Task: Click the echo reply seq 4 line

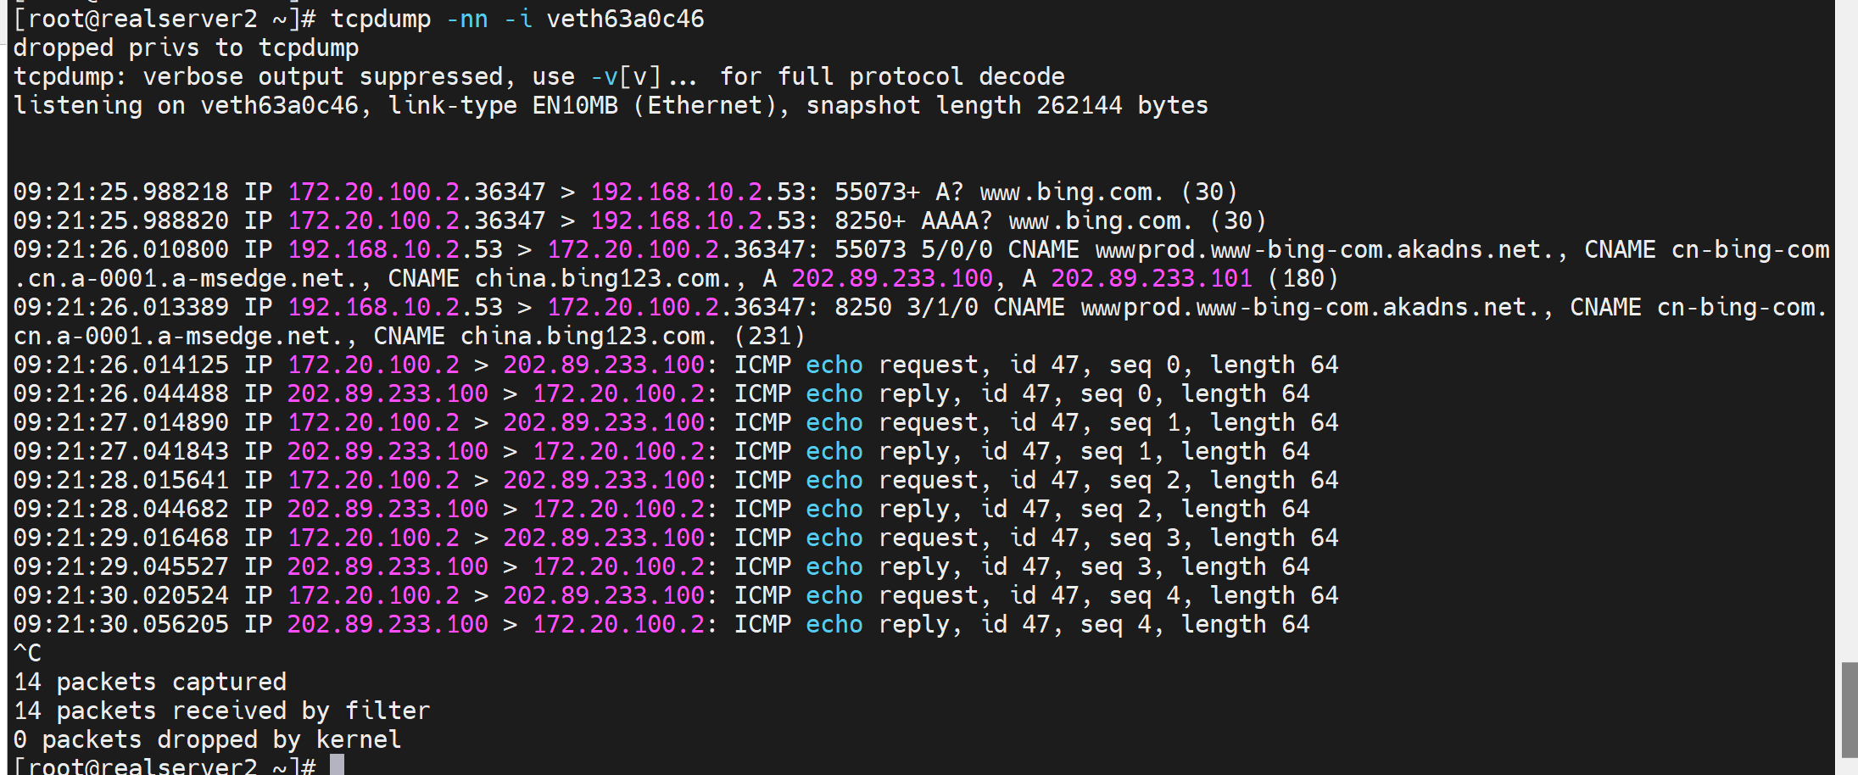Action: point(661,624)
